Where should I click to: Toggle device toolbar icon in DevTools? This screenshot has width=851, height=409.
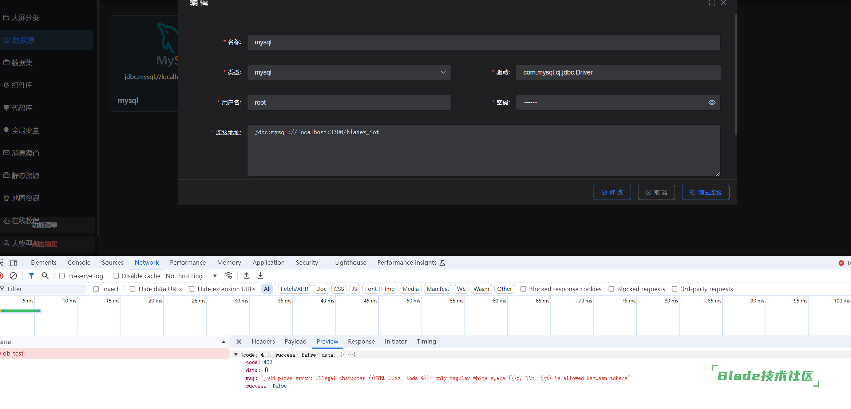[x=13, y=262]
